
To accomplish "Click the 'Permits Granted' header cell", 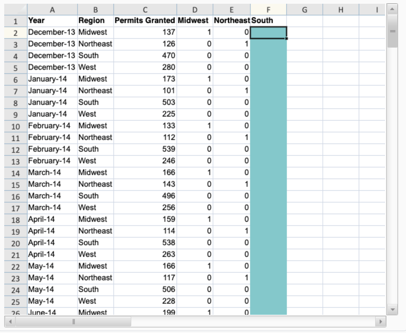I will coord(145,21).
